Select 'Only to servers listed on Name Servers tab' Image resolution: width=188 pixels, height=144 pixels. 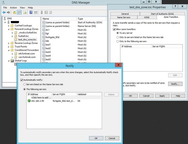118,37
